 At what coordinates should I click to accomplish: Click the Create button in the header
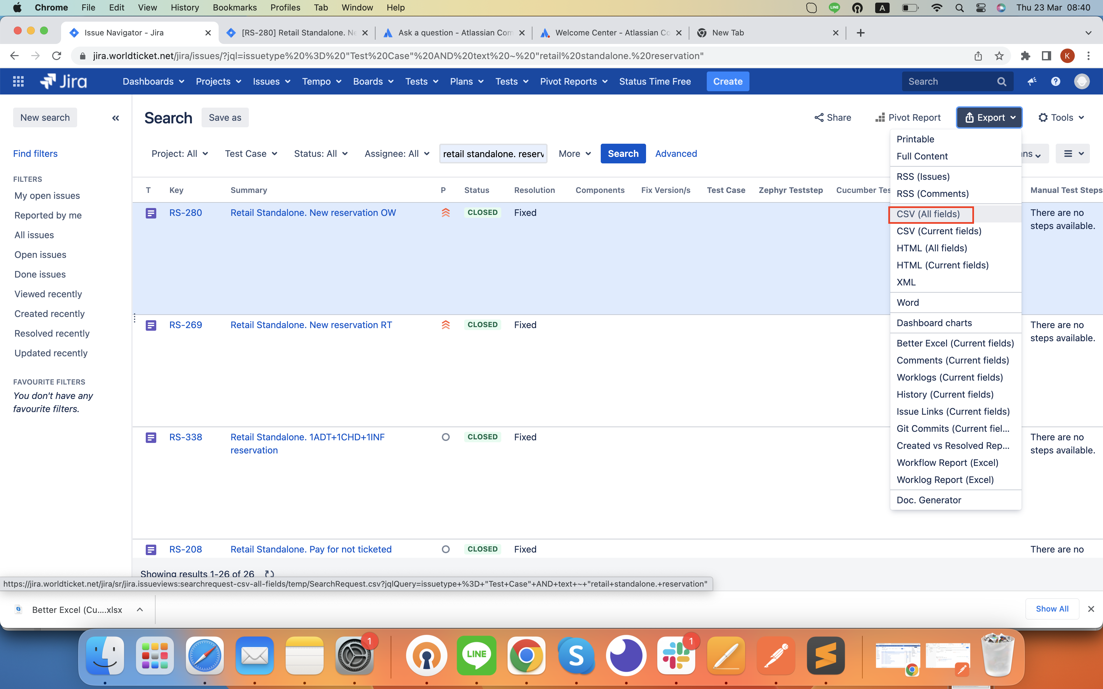(x=727, y=82)
